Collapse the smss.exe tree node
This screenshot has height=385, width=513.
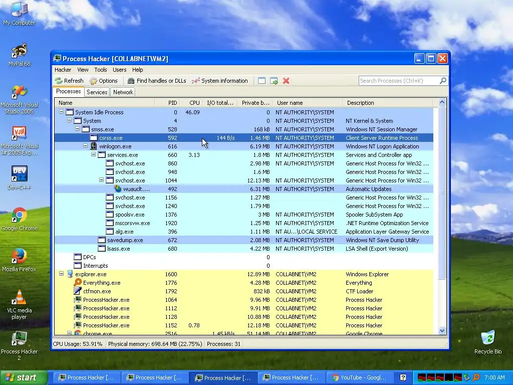coord(77,129)
